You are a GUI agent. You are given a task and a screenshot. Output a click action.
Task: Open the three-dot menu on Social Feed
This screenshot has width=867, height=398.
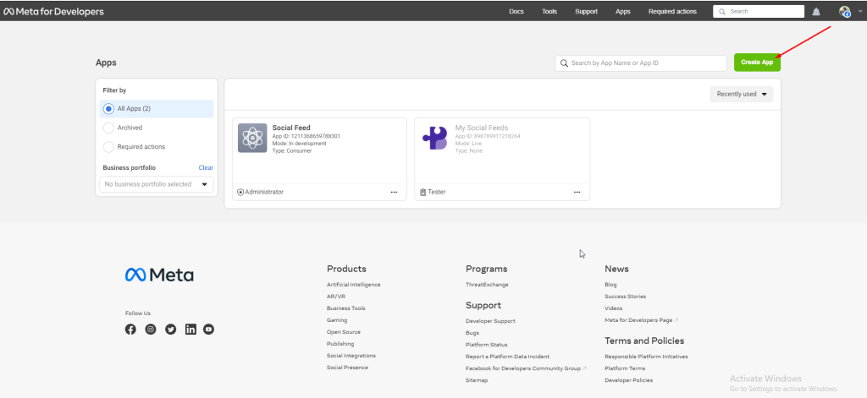(x=394, y=192)
